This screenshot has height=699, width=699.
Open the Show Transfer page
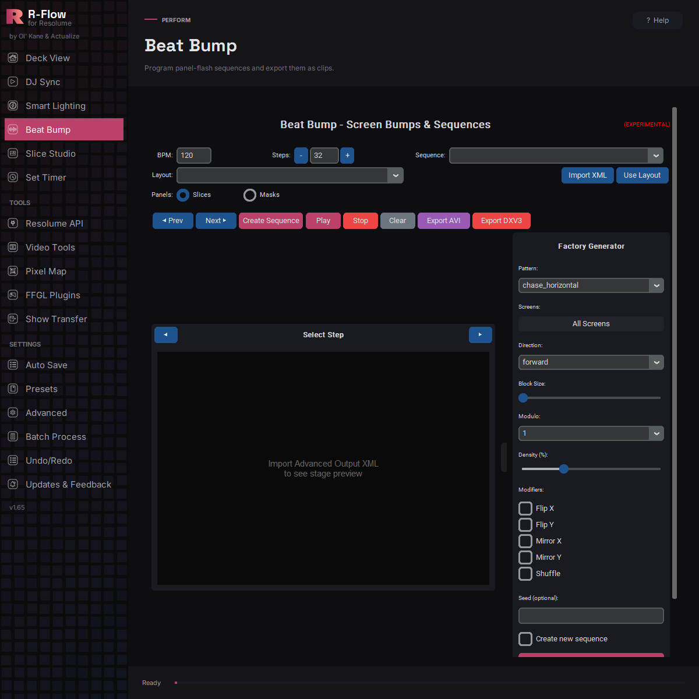(x=64, y=319)
